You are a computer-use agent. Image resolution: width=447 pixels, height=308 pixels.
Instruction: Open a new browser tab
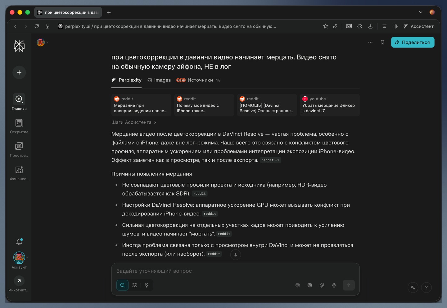pyautogui.click(x=109, y=12)
